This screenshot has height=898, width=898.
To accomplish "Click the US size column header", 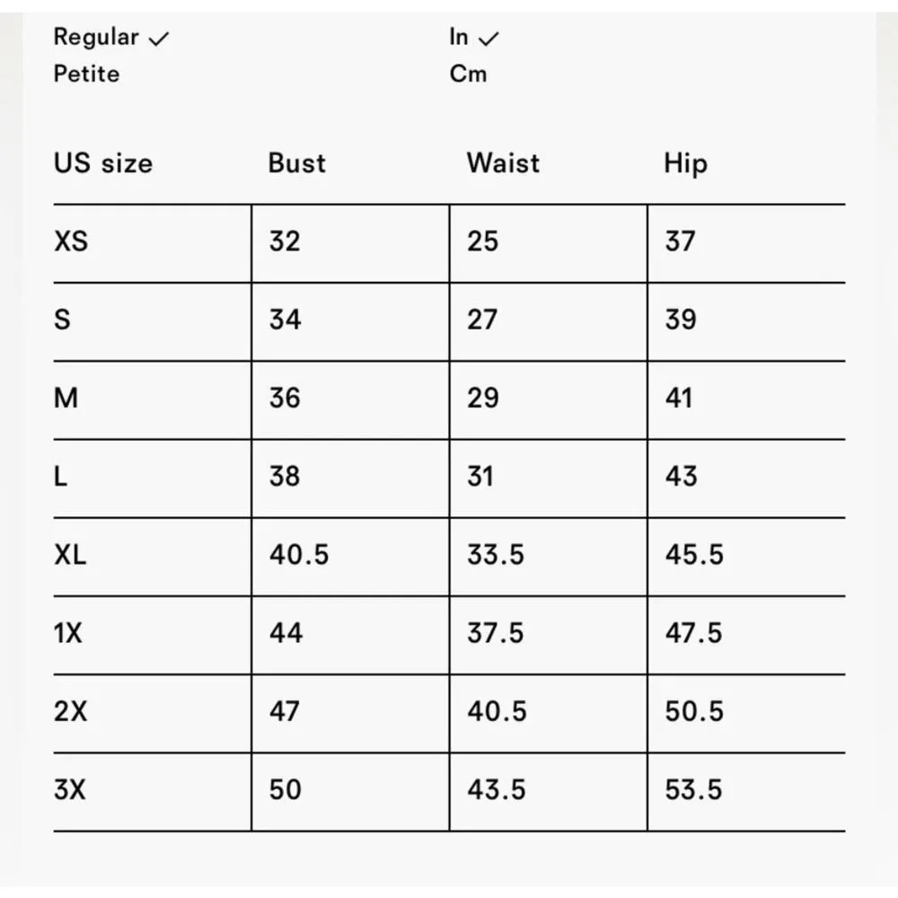I will tap(103, 163).
